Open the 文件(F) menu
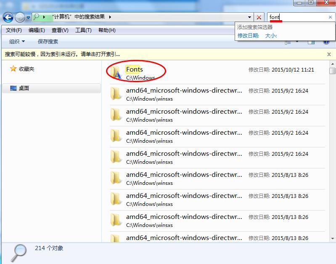The image size is (336, 264). coord(14,30)
